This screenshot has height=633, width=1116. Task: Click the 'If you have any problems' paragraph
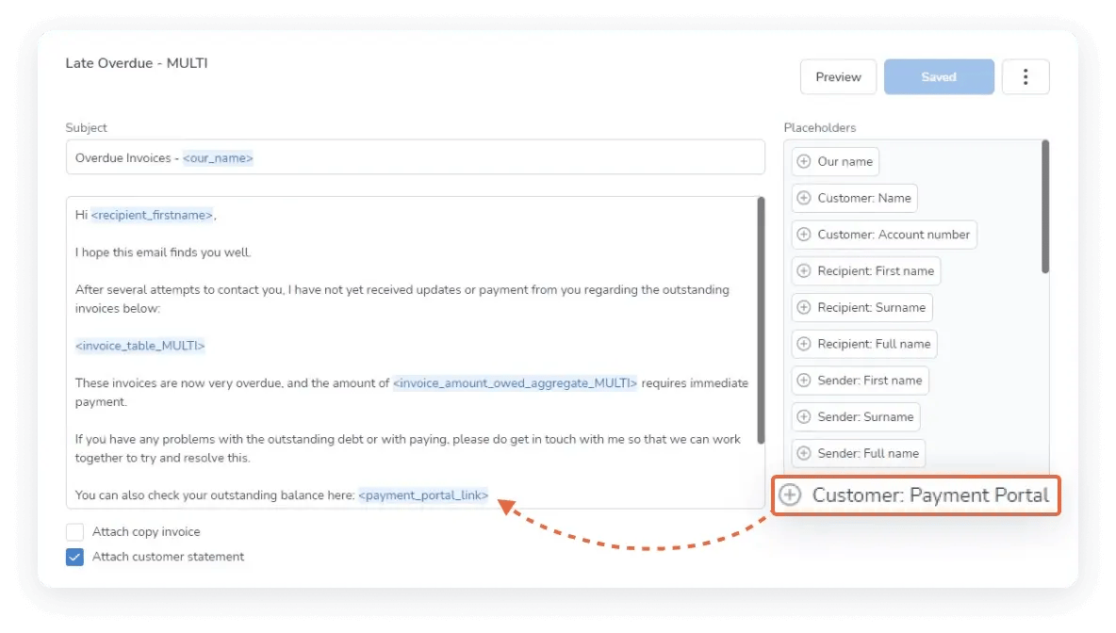click(x=408, y=448)
